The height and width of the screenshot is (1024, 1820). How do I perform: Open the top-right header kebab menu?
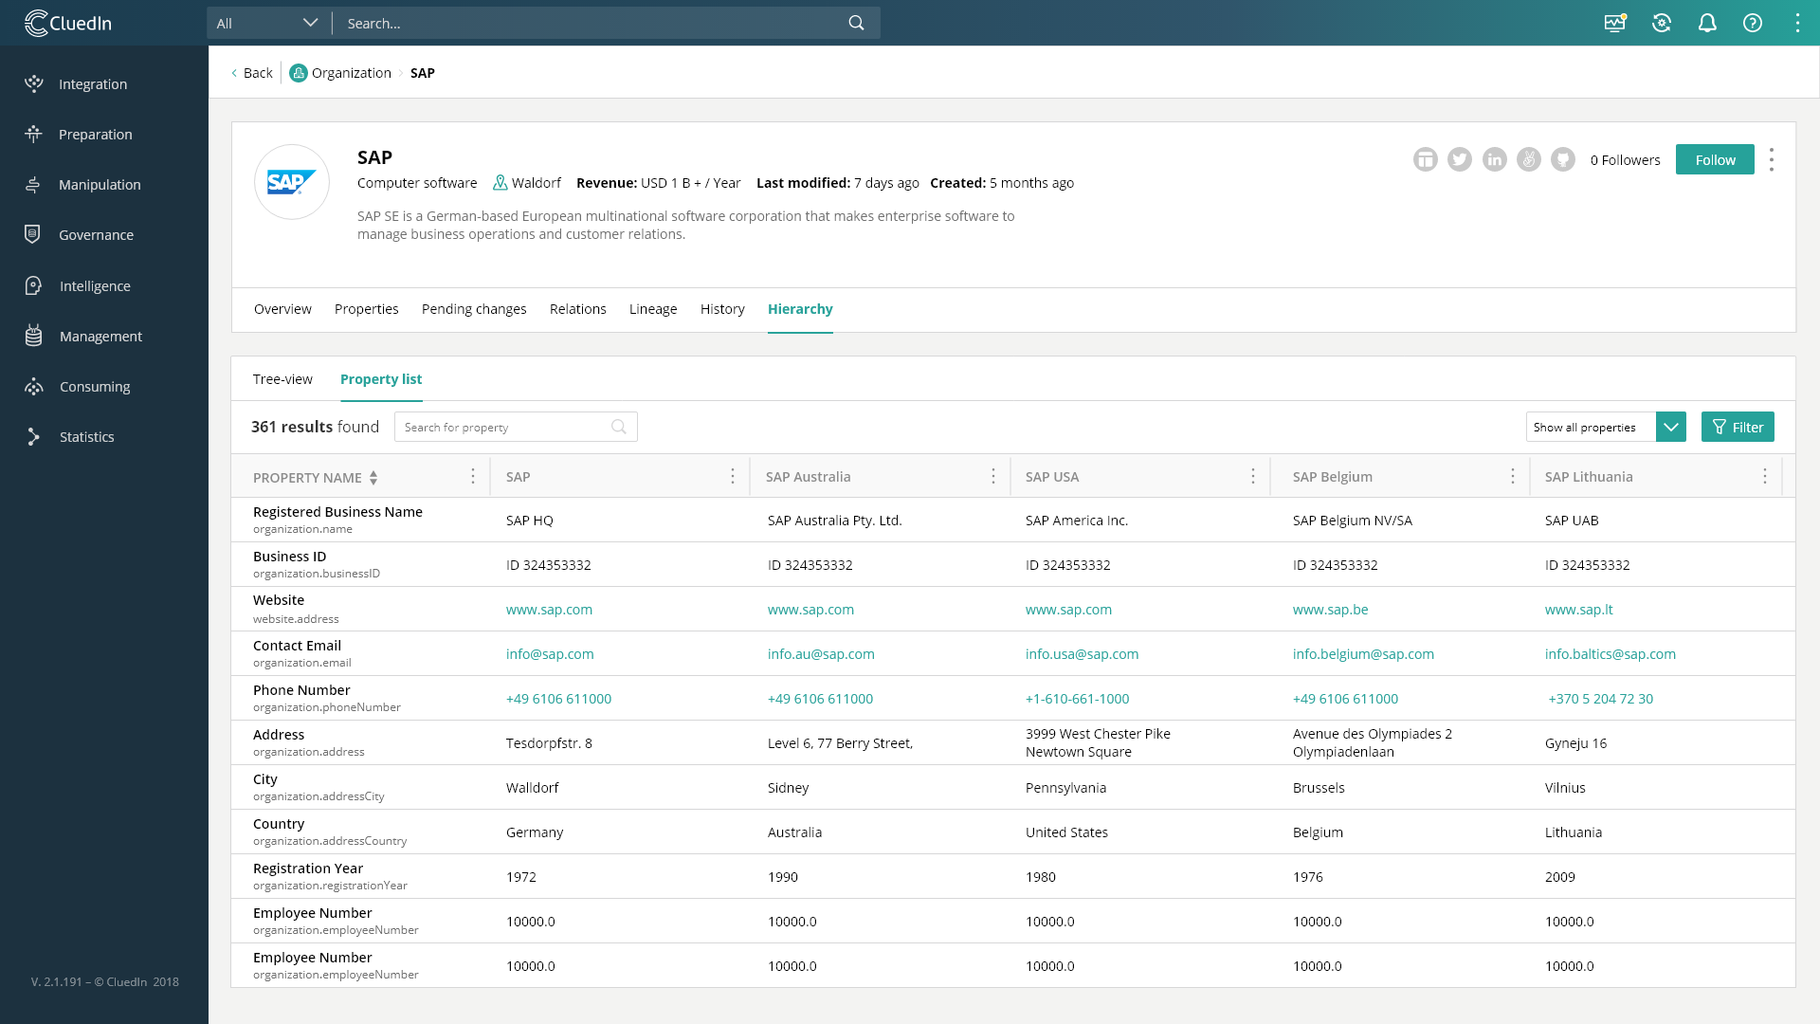click(x=1797, y=23)
